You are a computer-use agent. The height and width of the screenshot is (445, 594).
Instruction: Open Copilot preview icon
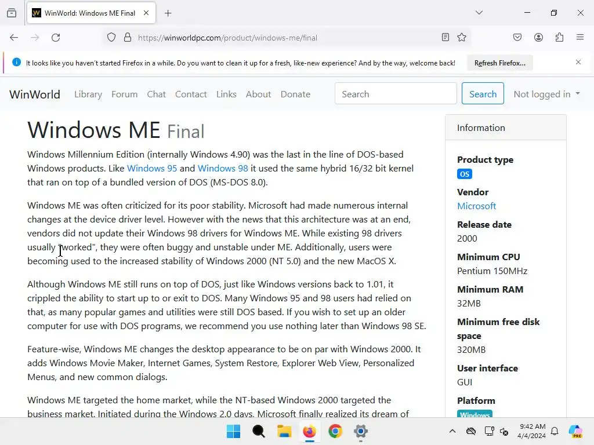pyautogui.click(x=575, y=431)
